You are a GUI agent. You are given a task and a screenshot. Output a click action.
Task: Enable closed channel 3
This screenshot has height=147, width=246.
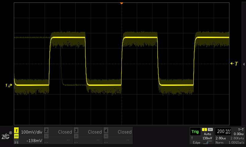88,132
